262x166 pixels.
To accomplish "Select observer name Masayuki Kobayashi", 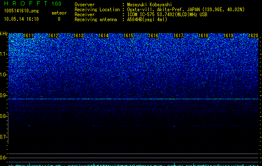I will (x=150, y=5).
